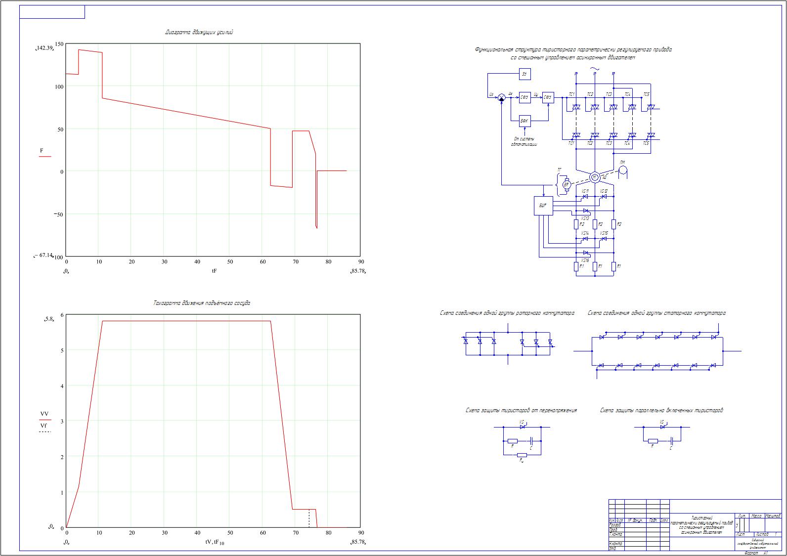The width and height of the screenshot is (787, 556).
Task: Select the VS14 thyristor label
Action: (x=585, y=233)
